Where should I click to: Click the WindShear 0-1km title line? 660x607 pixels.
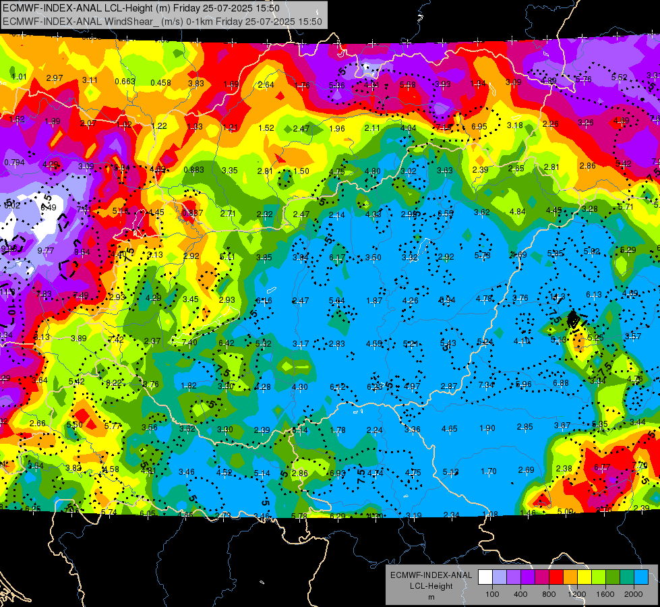162,22
